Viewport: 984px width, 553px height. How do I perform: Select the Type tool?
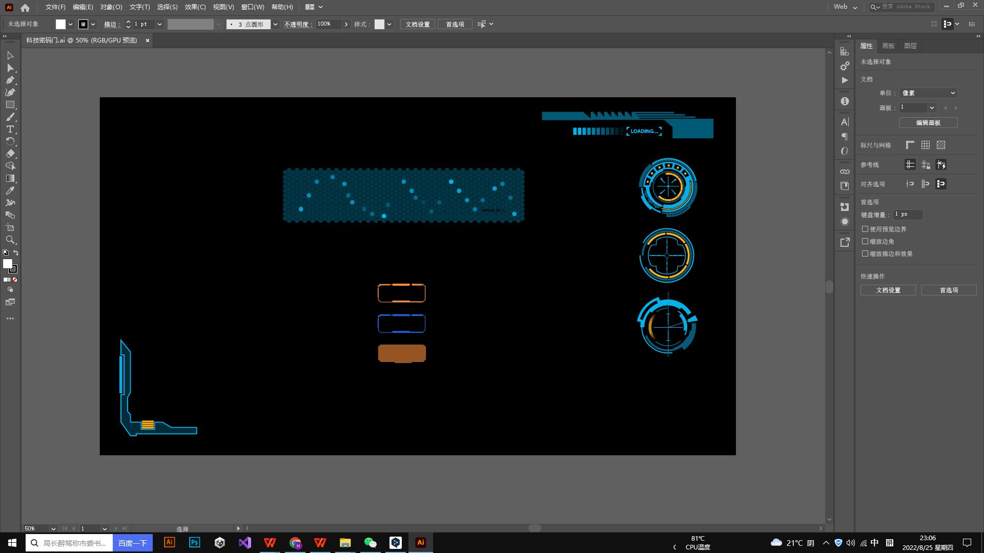10,129
